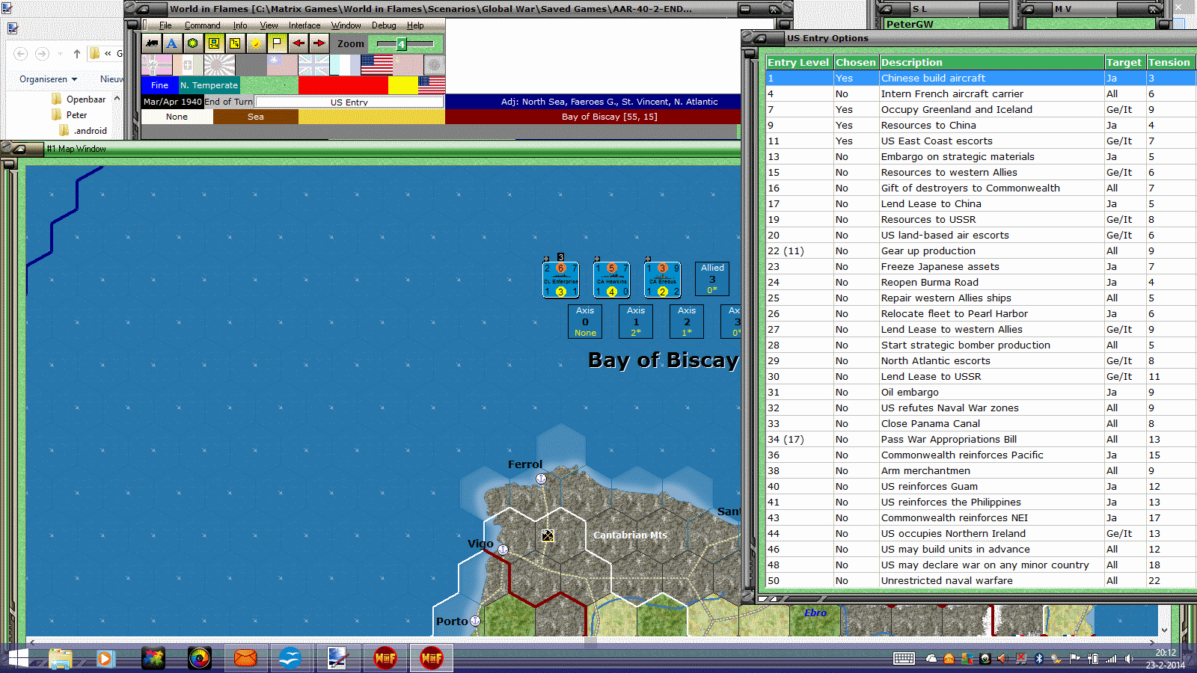Click the Ferrol port symbol on the map

click(541, 479)
